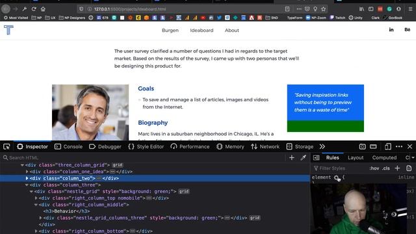The width and height of the screenshot is (416, 234).
Task: Open the Storage tab
Action: pos(300,146)
